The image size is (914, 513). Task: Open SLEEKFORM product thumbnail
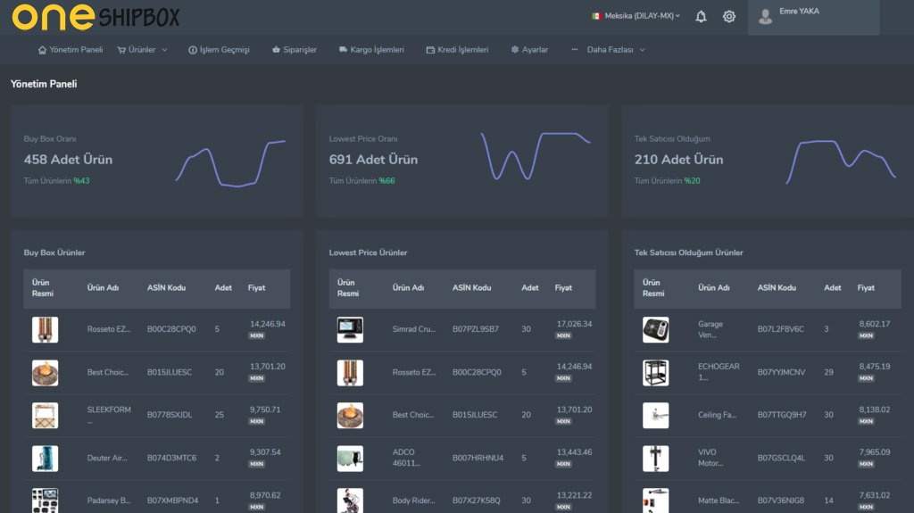point(45,416)
